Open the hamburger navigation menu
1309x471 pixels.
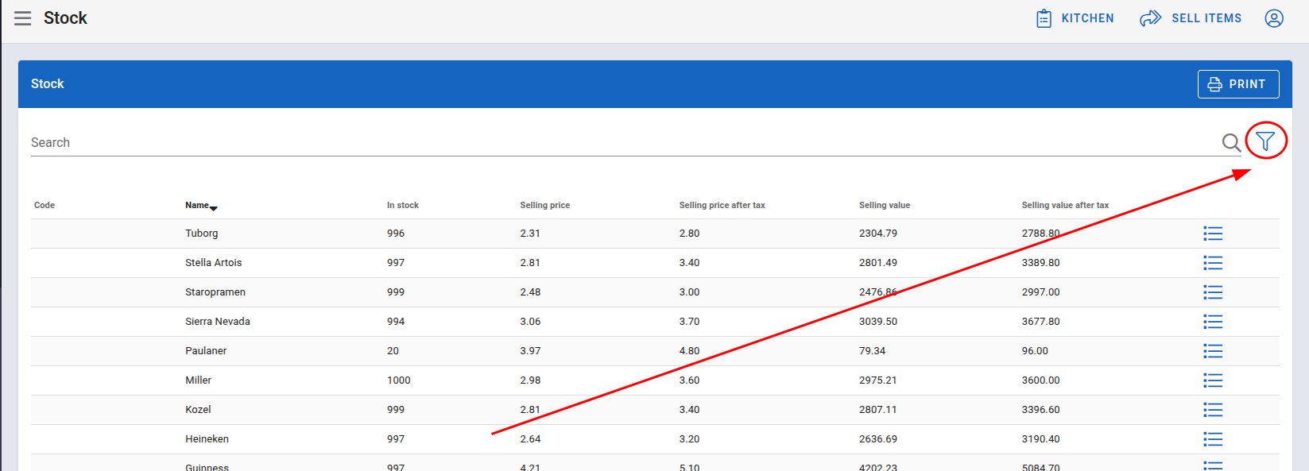tap(23, 18)
